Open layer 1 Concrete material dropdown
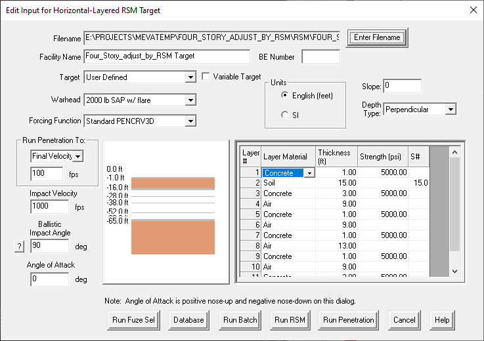The height and width of the screenshot is (341, 484). (x=309, y=173)
